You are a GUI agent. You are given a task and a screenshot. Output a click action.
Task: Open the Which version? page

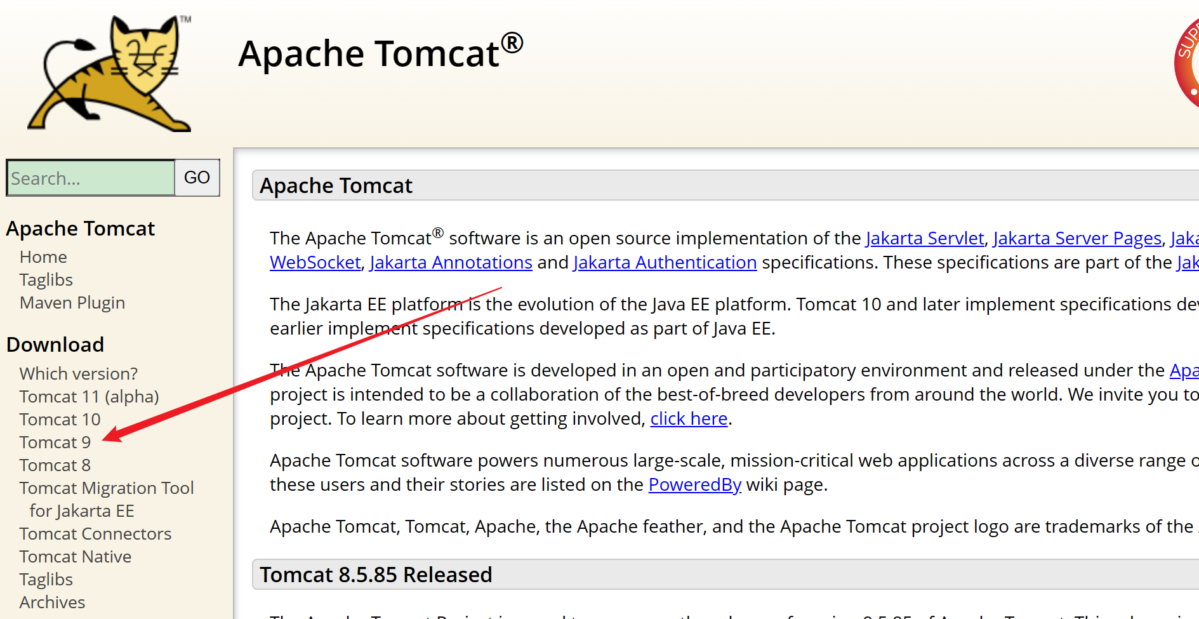pyautogui.click(x=78, y=373)
